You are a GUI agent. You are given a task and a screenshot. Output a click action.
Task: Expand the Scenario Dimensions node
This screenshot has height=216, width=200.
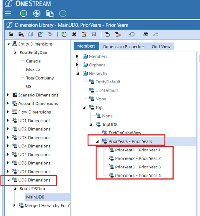tap(8, 95)
